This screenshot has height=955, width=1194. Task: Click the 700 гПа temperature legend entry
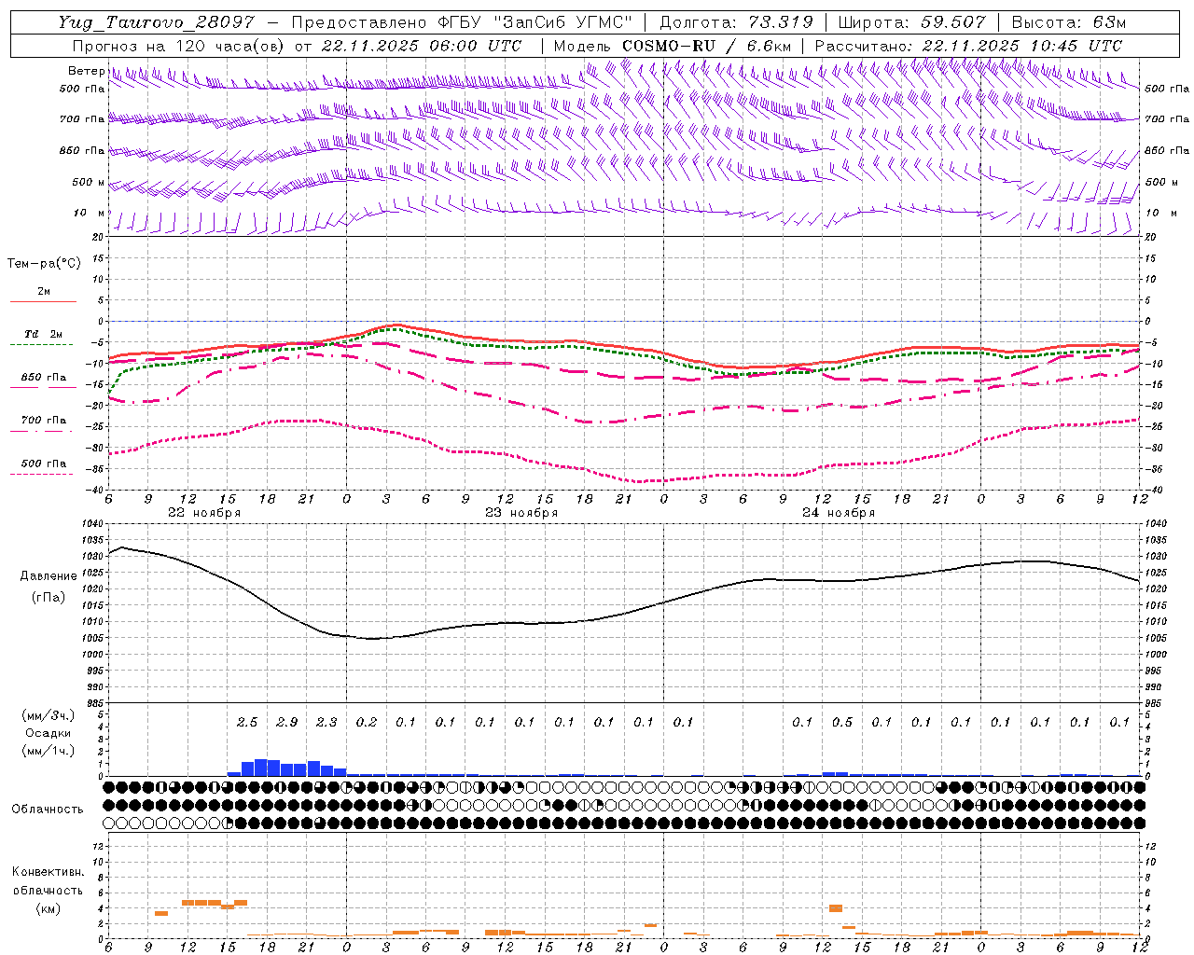click(x=43, y=421)
